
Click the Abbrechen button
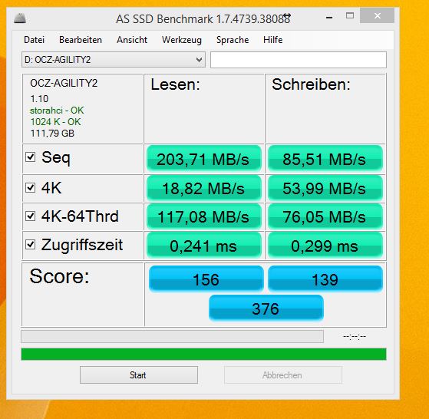click(283, 375)
